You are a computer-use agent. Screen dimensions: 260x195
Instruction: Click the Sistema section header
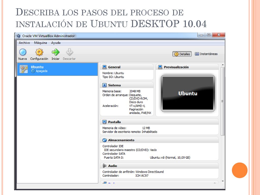coord(127,85)
